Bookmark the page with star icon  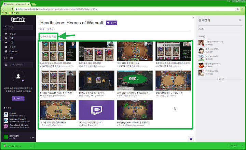coord(238,9)
